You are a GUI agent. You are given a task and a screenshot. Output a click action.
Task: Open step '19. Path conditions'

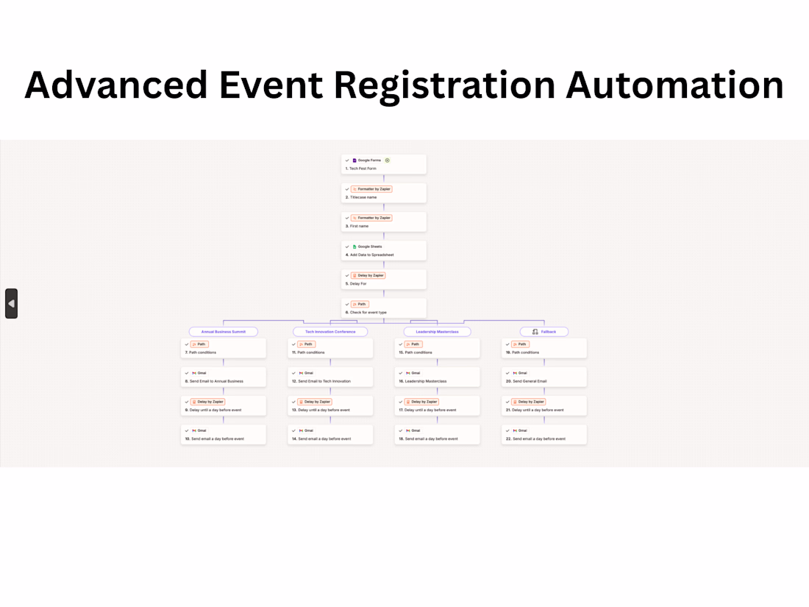point(544,349)
